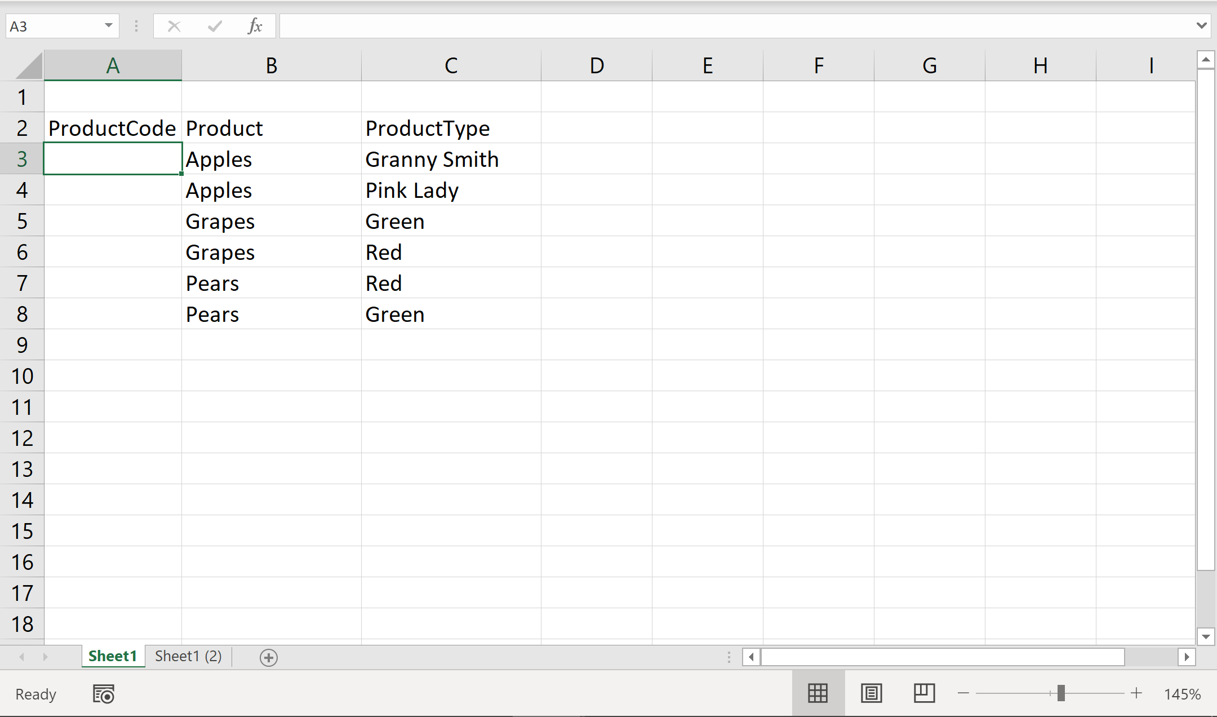Click the vertical scrollbar down arrow
The image size is (1217, 717).
pyautogui.click(x=1206, y=637)
